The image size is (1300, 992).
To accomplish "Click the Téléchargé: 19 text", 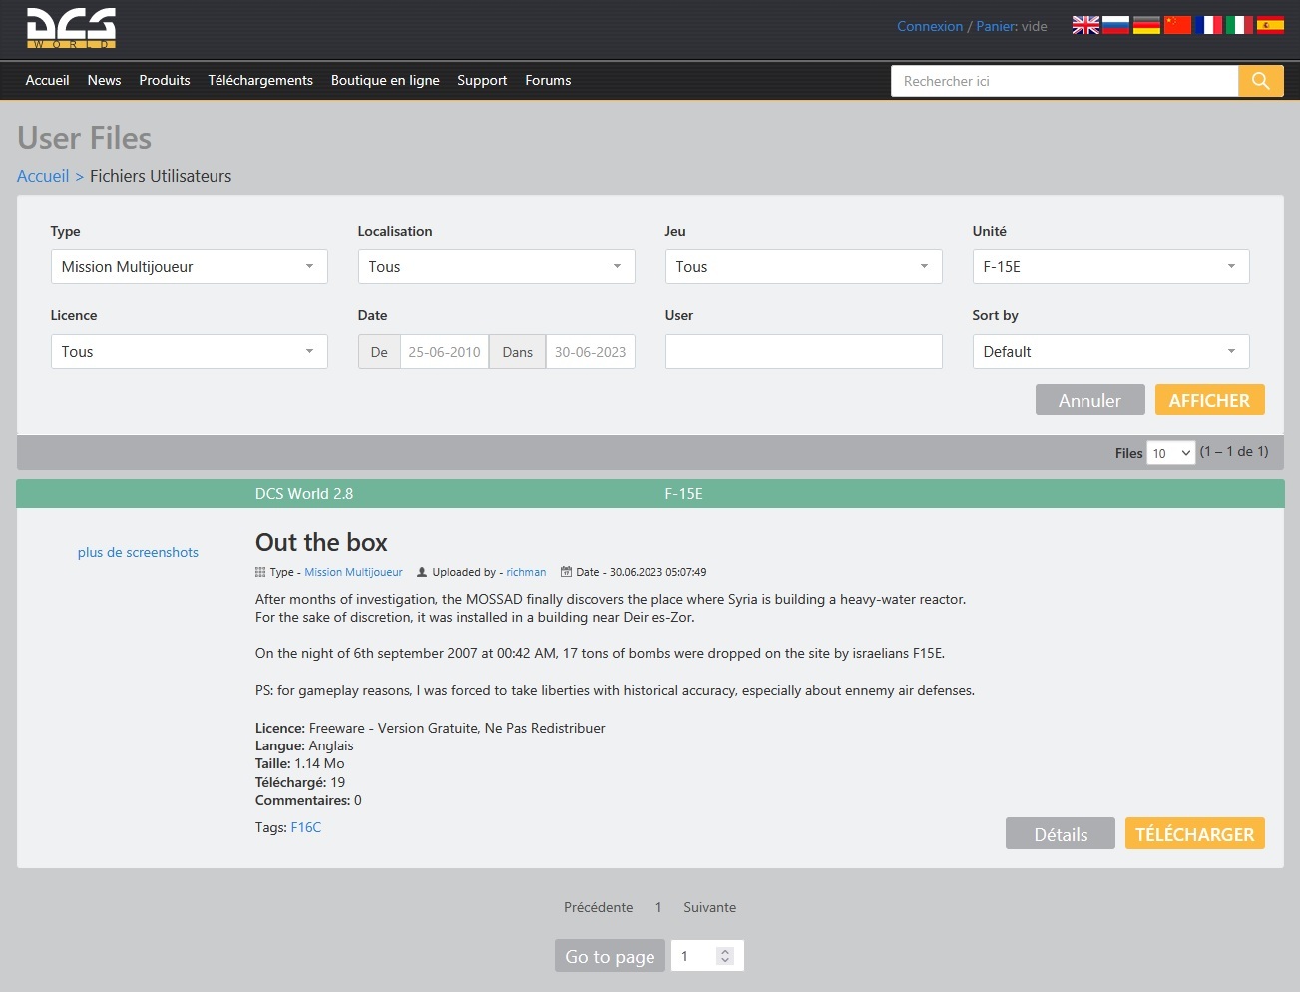I will coord(300,783).
